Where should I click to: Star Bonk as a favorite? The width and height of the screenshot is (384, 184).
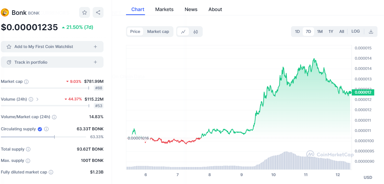[85, 12]
